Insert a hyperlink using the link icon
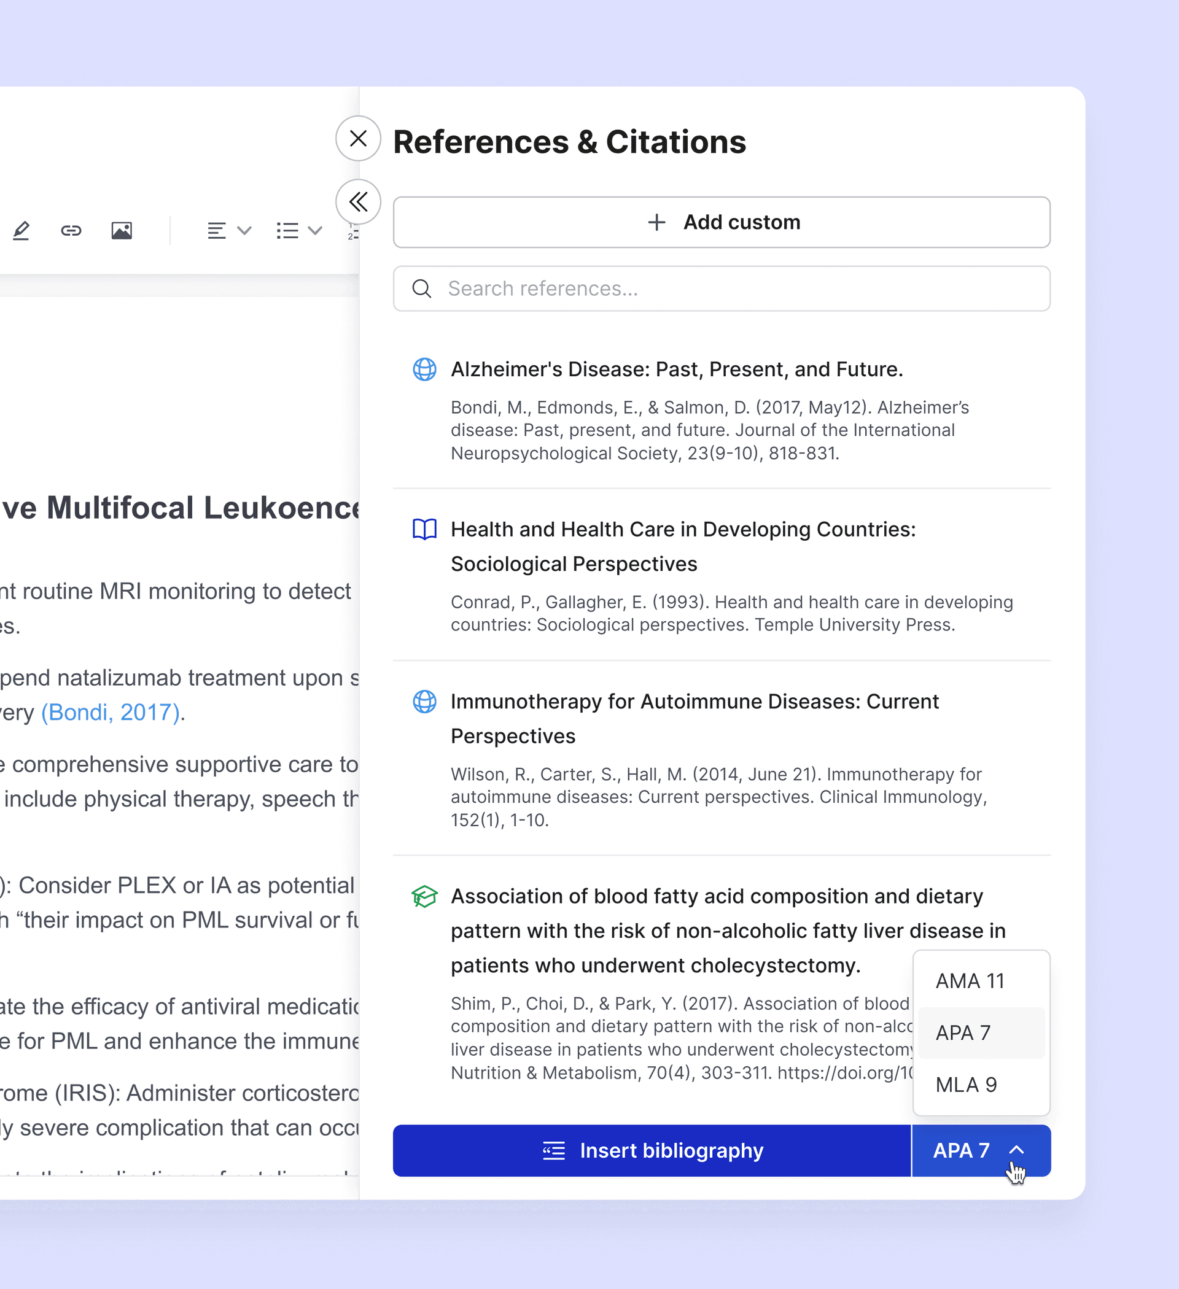Viewport: 1179px width, 1289px height. point(71,230)
